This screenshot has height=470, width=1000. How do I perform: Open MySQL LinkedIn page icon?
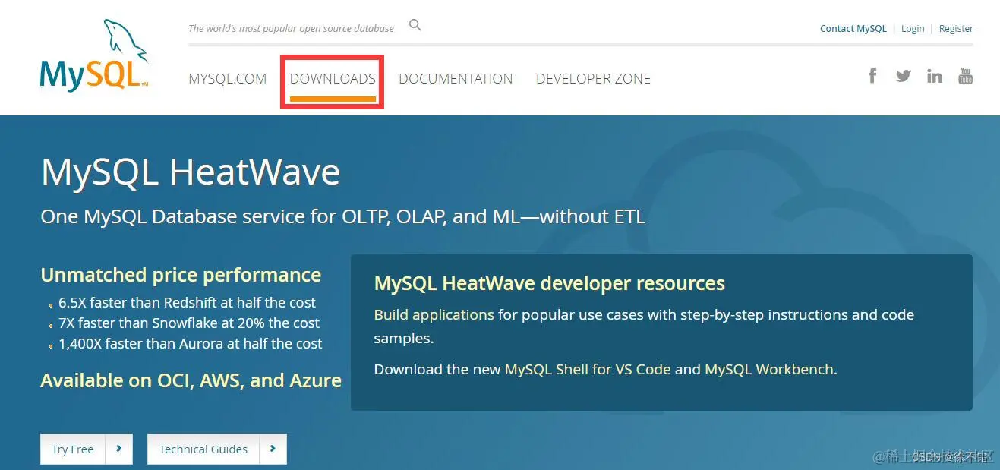pos(935,76)
